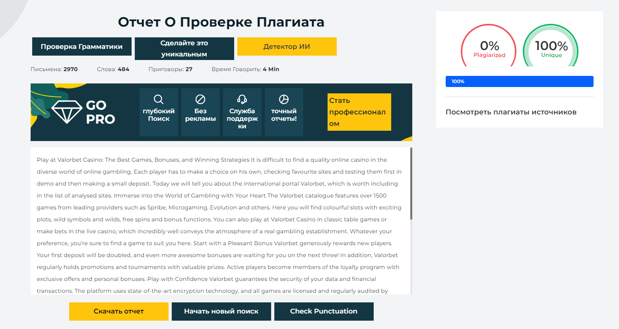Click the Без рекламы no-ads icon
This screenshot has height=329, width=619.
(200, 99)
